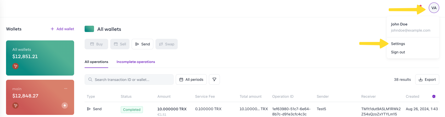This screenshot has height=117, width=445.
Task: Open the All periods date dropdown
Action: point(191,79)
